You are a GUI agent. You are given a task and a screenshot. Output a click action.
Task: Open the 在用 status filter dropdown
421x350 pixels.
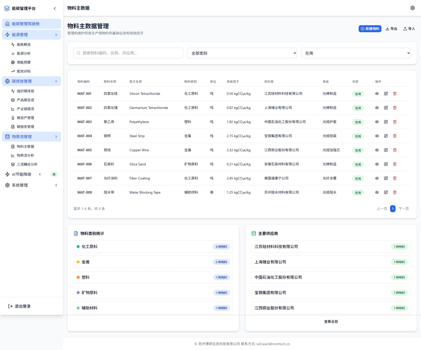(x=356, y=53)
